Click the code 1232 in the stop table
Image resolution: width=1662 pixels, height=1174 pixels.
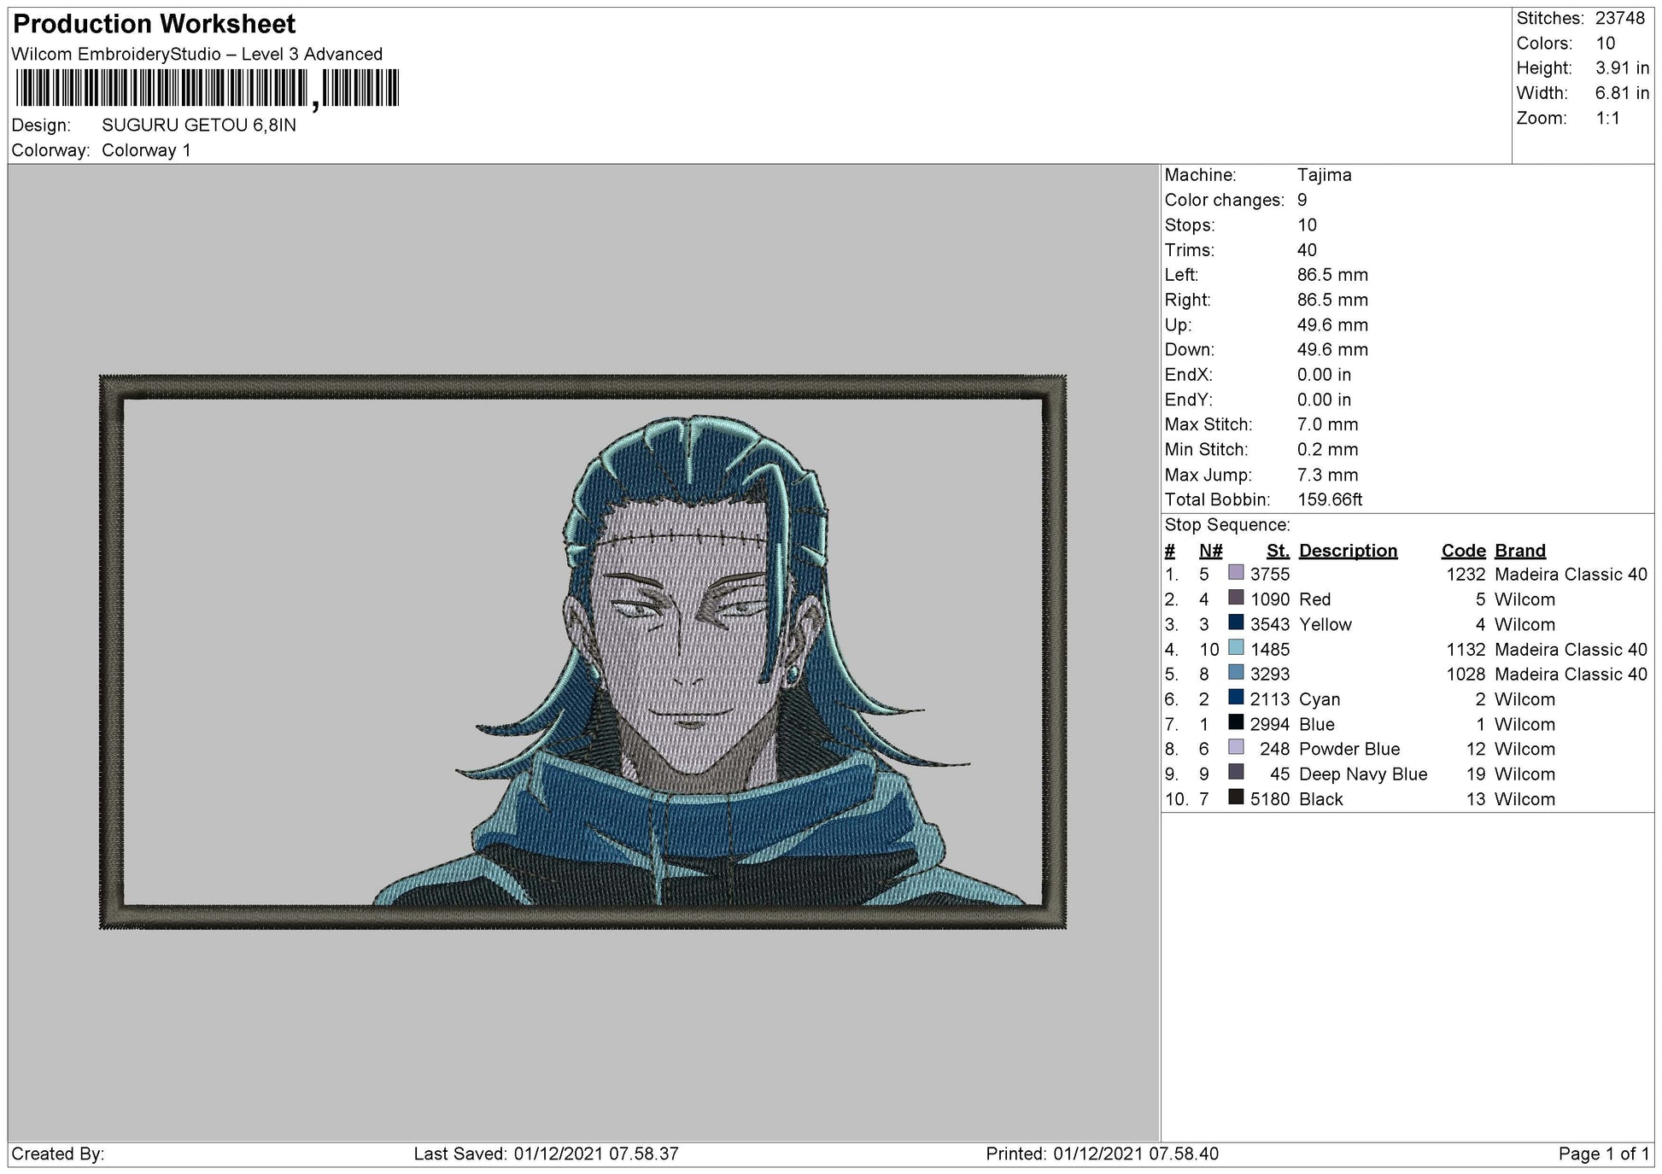(1466, 575)
